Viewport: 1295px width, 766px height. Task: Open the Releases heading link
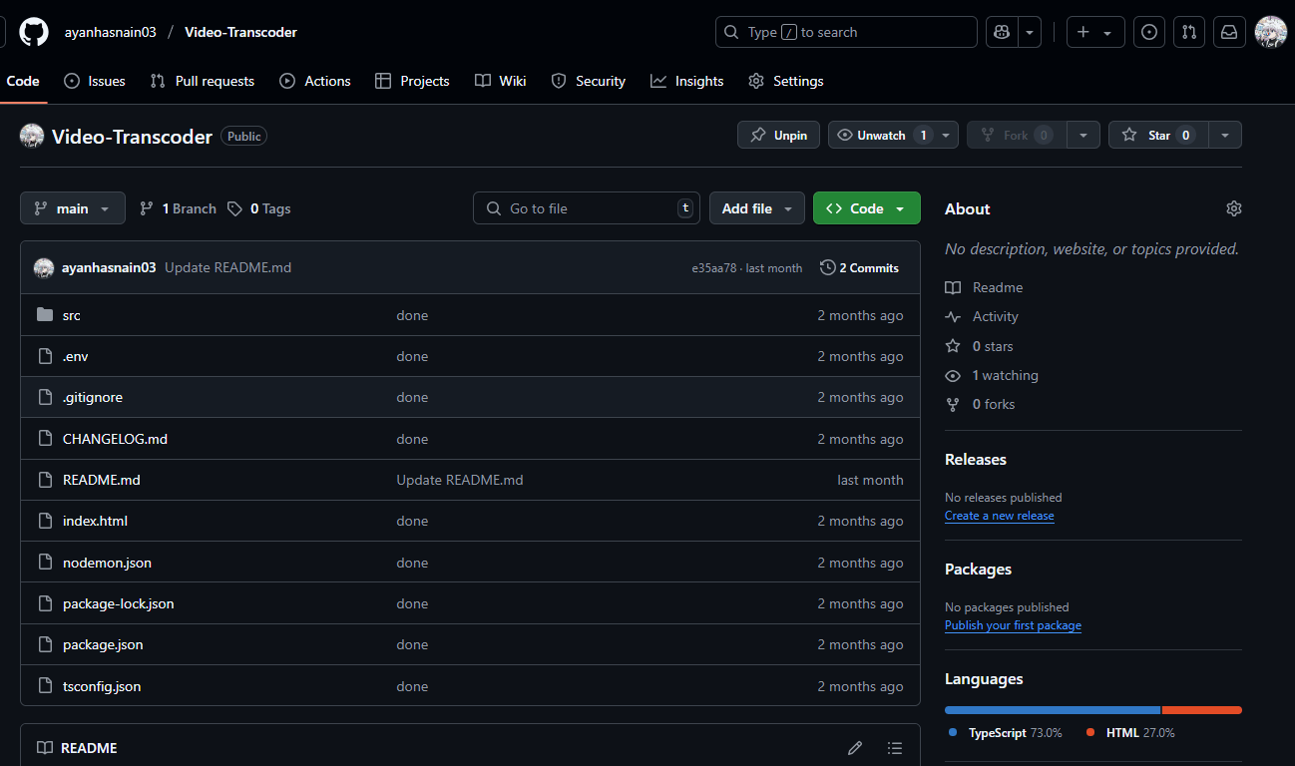976,460
